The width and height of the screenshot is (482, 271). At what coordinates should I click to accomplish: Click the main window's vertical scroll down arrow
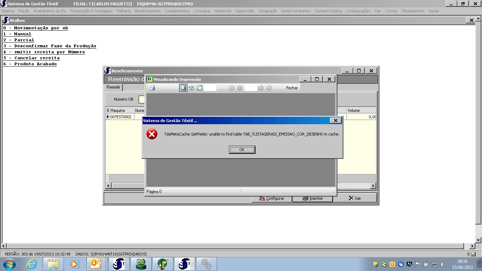tap(478, 240)
